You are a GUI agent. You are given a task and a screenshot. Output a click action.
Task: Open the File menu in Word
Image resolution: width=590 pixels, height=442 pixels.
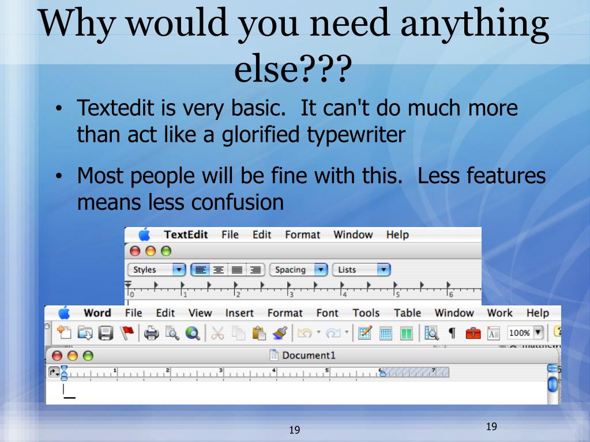point(134,313)
